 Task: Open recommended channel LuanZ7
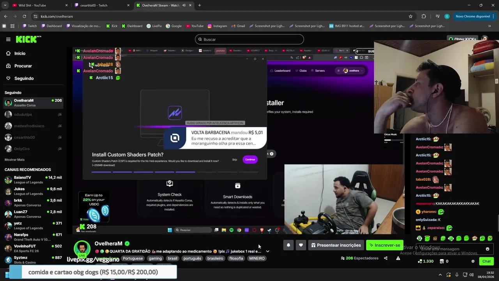click(x=33, y=214)
